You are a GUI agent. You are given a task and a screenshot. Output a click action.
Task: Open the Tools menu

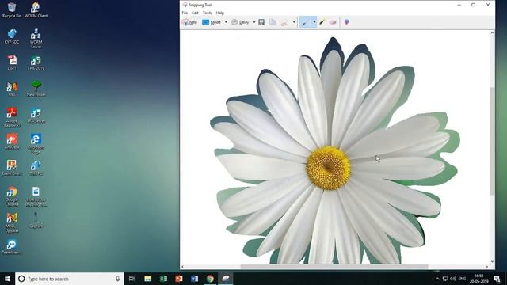(x=208, y=13)
